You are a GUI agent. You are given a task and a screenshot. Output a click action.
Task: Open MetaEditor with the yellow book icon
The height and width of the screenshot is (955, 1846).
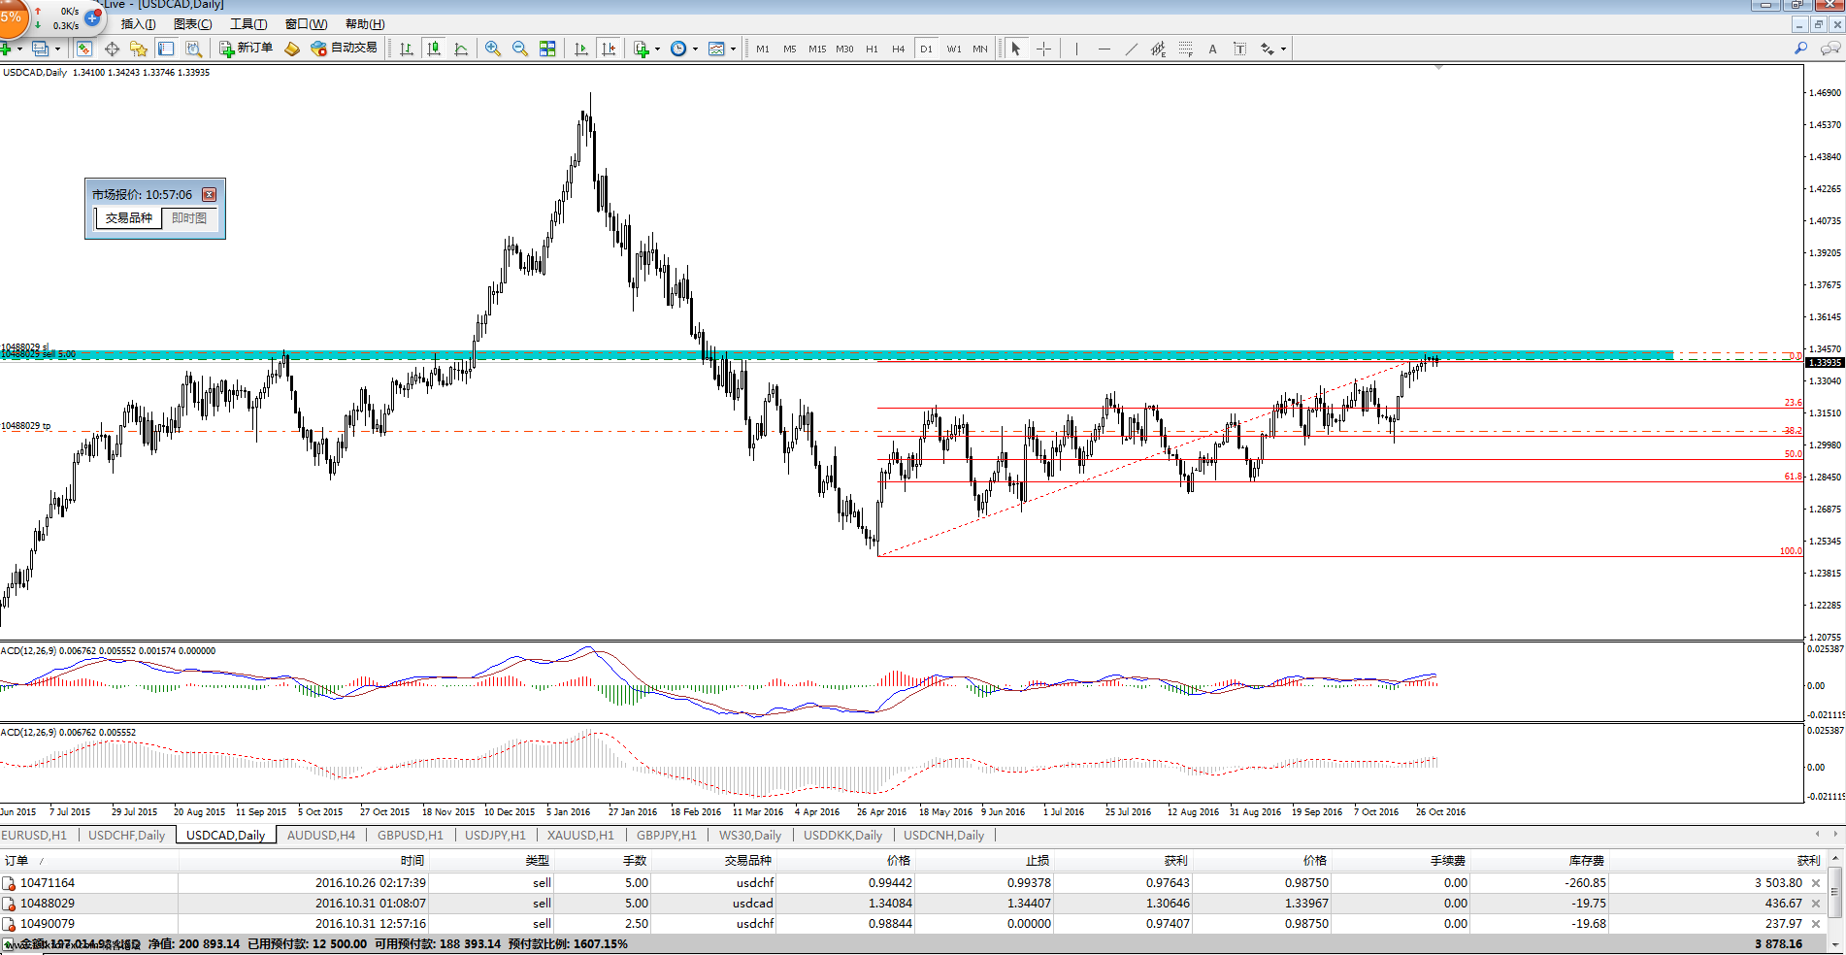(292, 49)
